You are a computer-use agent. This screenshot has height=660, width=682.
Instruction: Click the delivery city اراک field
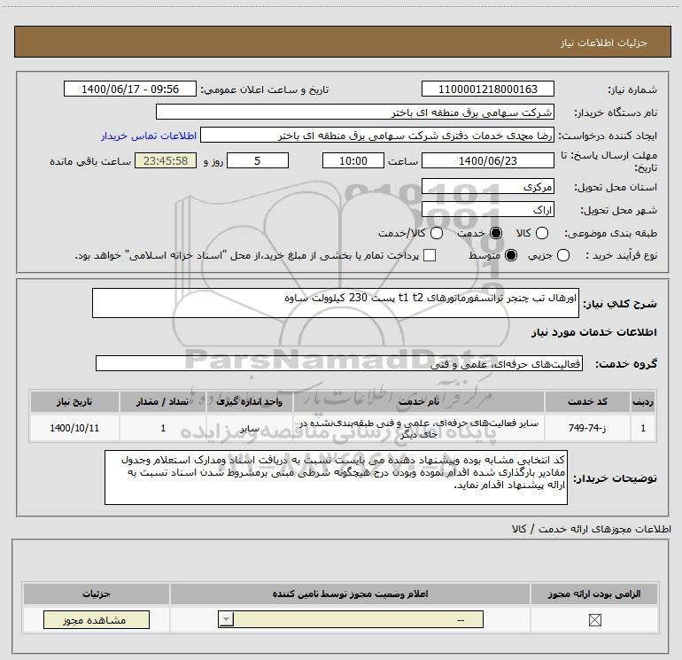coord(487,210)
